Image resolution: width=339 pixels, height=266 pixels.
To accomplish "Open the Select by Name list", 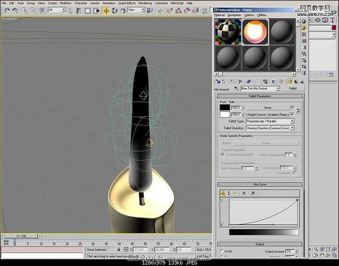I will point(79,11).
